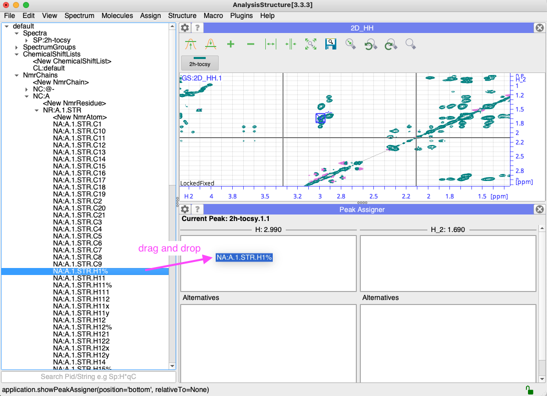Select NA:A.1.STR.H11% atom
Viewport: 547px width, 396px height.
[x=83, y=285]
